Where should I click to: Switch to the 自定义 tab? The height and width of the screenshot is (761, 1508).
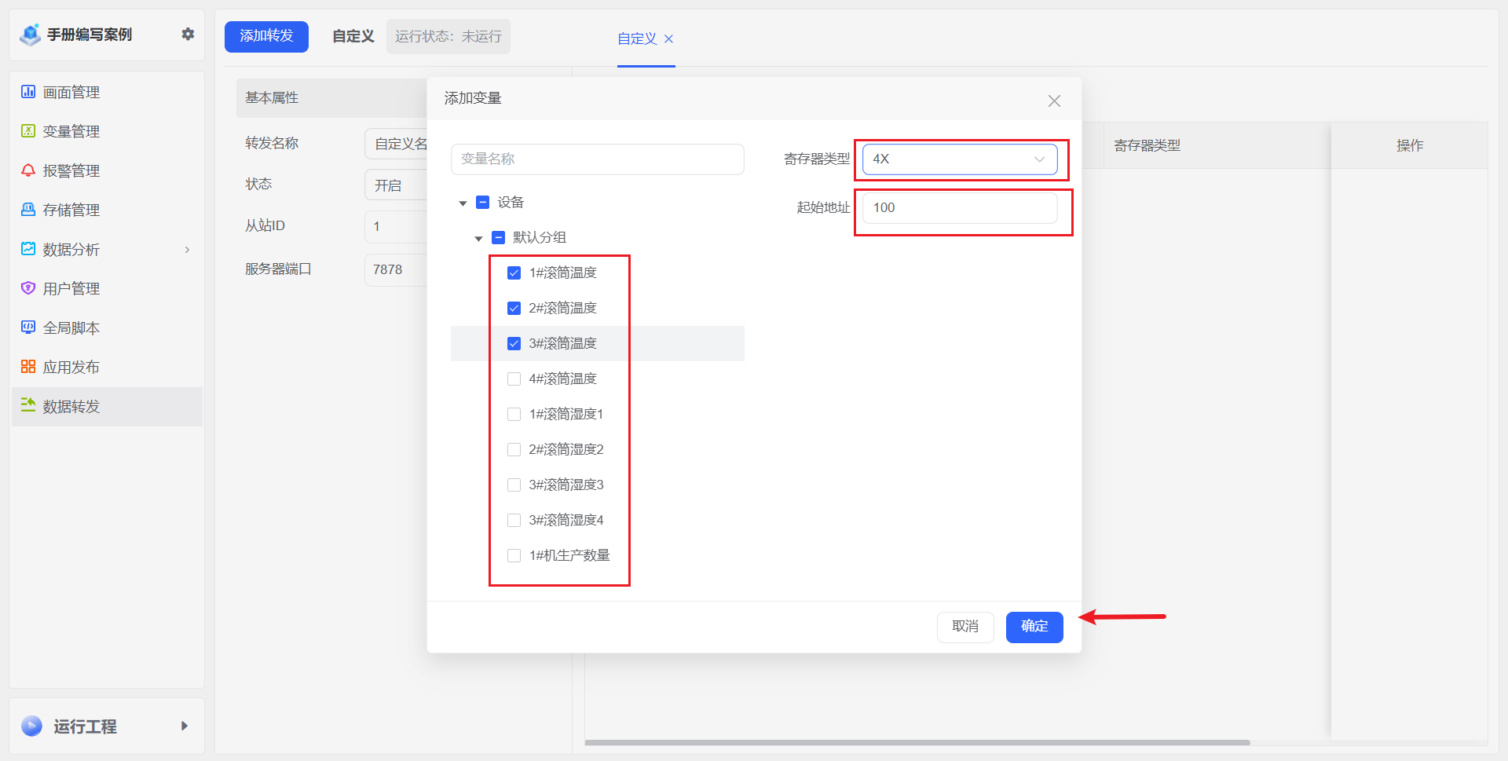tap(637, 38)
